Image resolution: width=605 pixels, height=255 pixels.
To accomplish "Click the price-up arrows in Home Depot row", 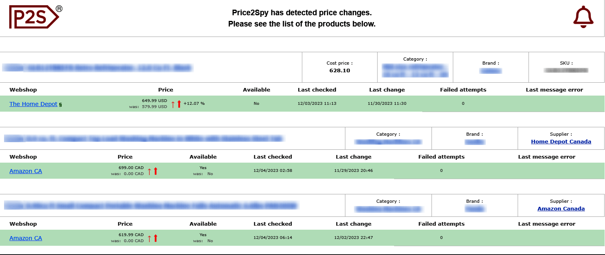I will coord(176,104).
